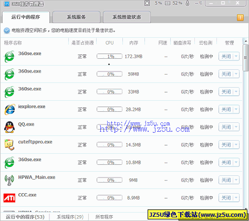Screen dimensions: 249x221
Task: Click the CPU usage bar for CCC.exe
Action: [x=110, y=198]
